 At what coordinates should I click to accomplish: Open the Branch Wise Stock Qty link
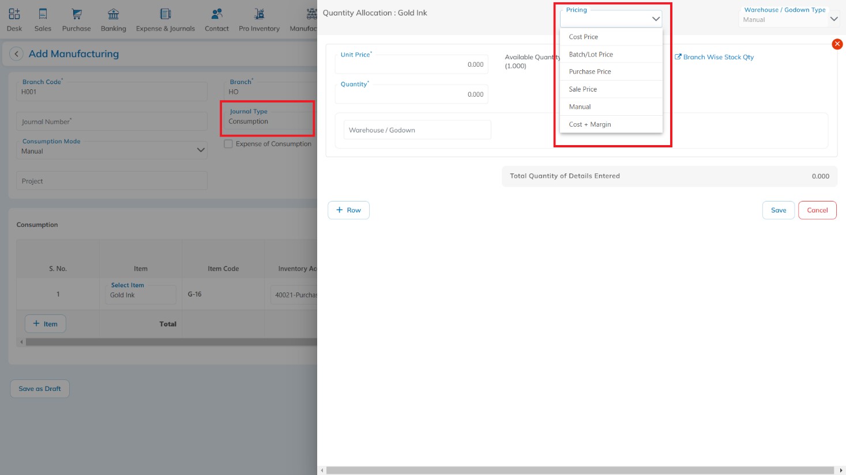pos(714,57)
